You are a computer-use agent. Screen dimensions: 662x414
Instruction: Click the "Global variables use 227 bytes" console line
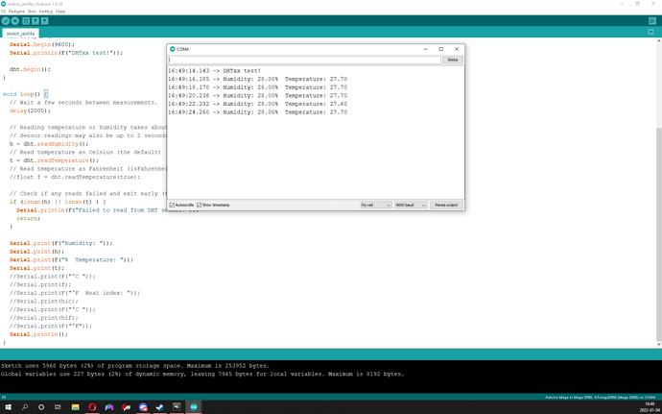coord(202,374)
